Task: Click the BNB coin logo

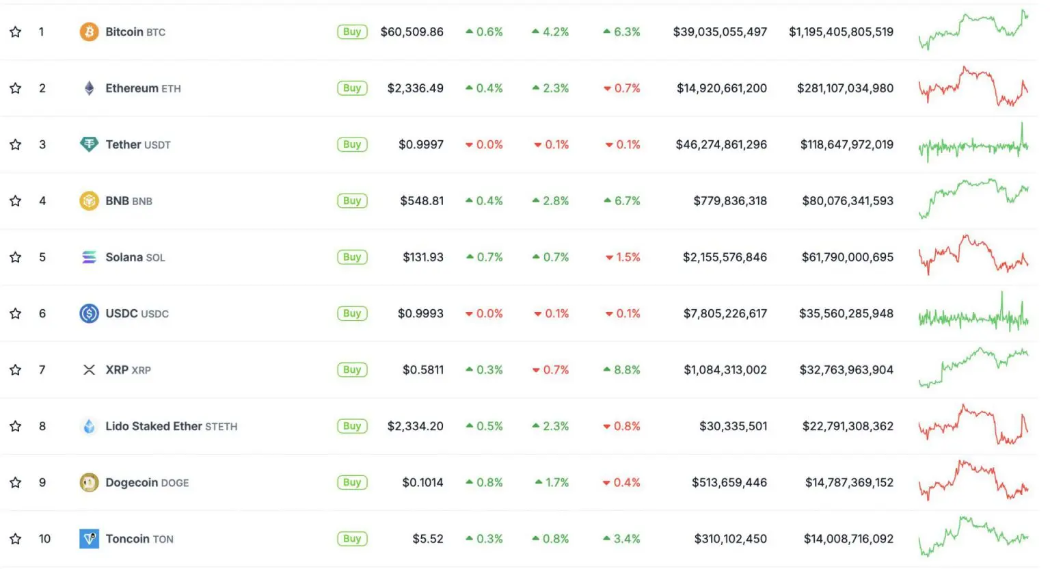Action: [89, 200]
